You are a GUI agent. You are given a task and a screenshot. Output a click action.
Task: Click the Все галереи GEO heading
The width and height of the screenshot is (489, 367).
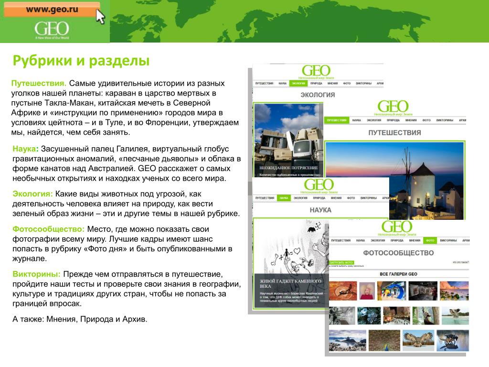(x=398, y=274)
